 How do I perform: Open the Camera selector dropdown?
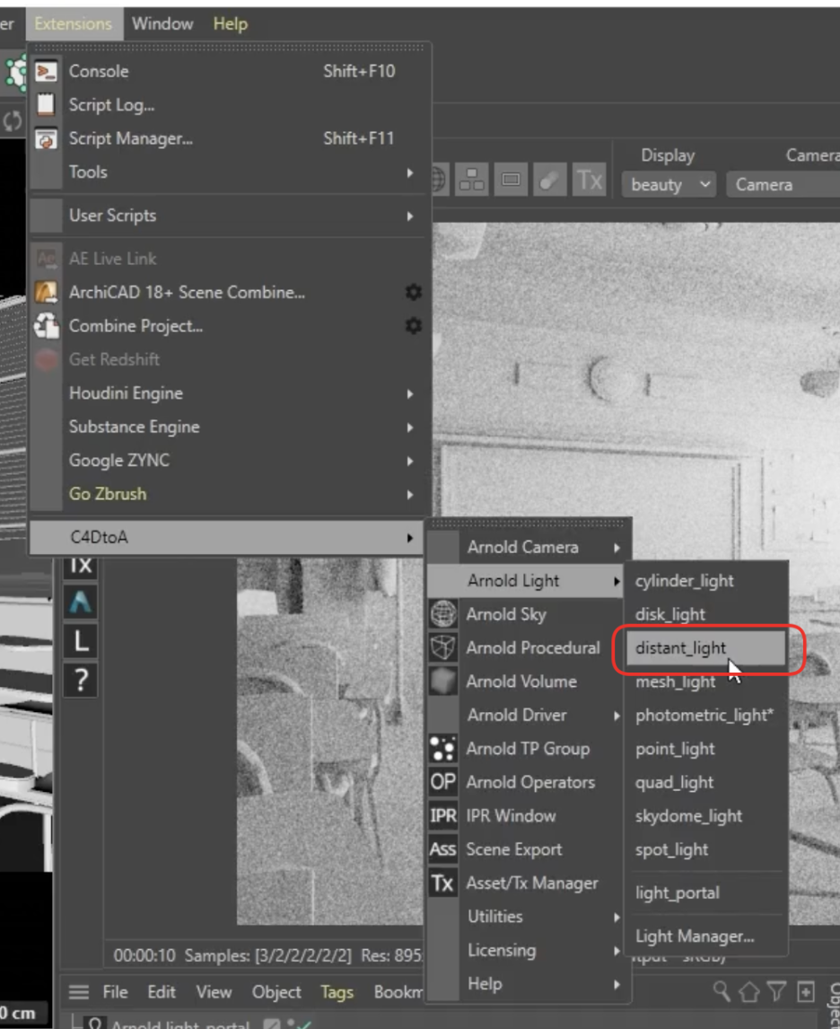point(783,184)
